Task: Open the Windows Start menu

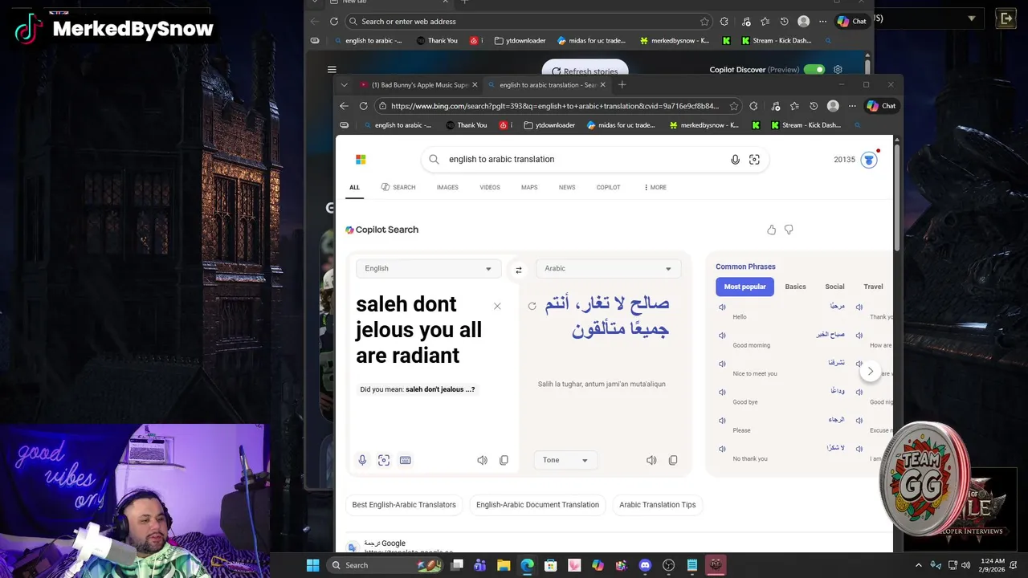Action: [x=312, y=565]
